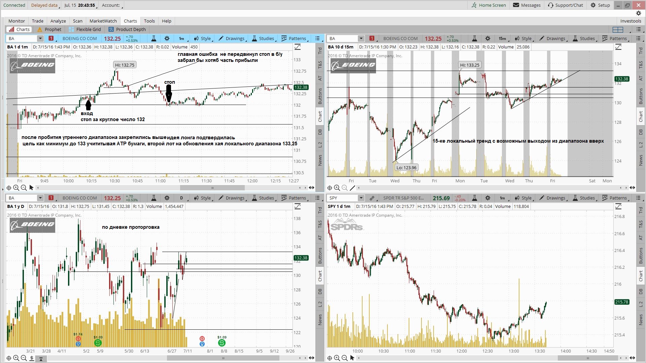
Task: Zoom out on the BA daily chart
Action: point(24,358)
